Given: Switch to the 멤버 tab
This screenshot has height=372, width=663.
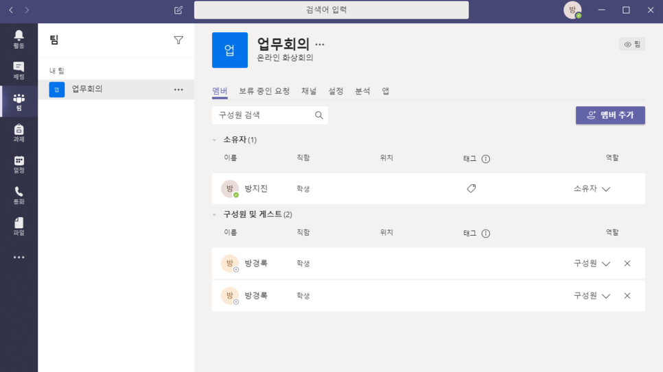Looking at the screenshot, I should pos(220,91).
